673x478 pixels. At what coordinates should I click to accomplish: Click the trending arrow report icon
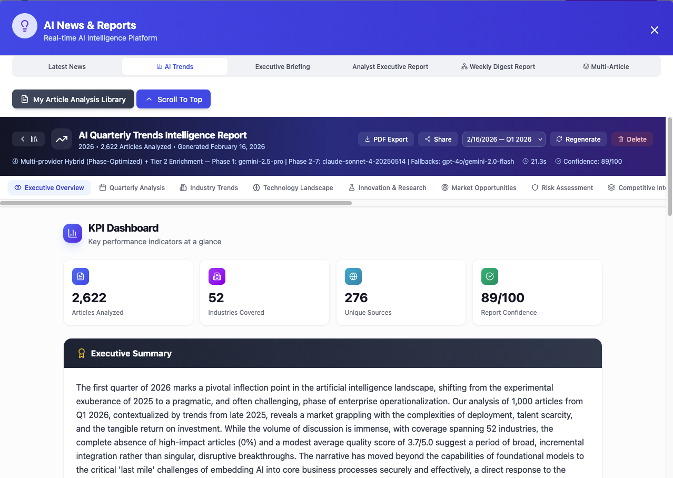coord(62,139)
